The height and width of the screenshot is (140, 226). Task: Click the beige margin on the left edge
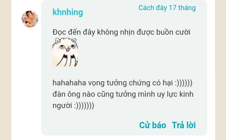5,70
